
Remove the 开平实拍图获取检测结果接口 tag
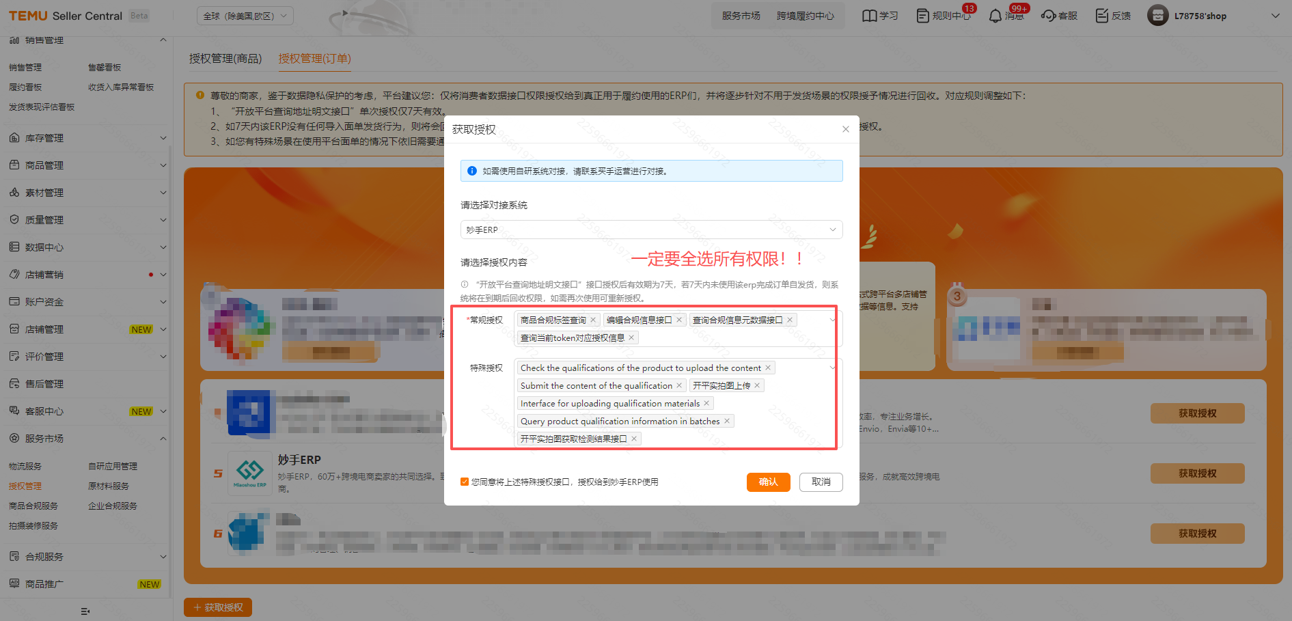click(x=634, y=439)
